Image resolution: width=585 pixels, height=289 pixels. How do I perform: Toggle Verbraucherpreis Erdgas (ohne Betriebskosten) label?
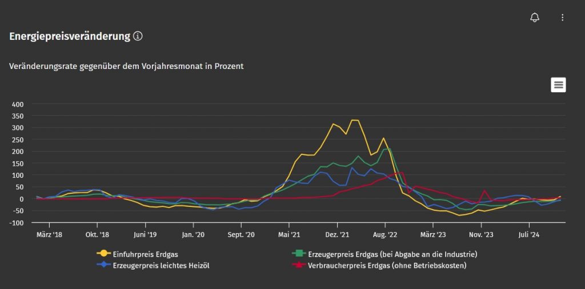click(387, 266)
